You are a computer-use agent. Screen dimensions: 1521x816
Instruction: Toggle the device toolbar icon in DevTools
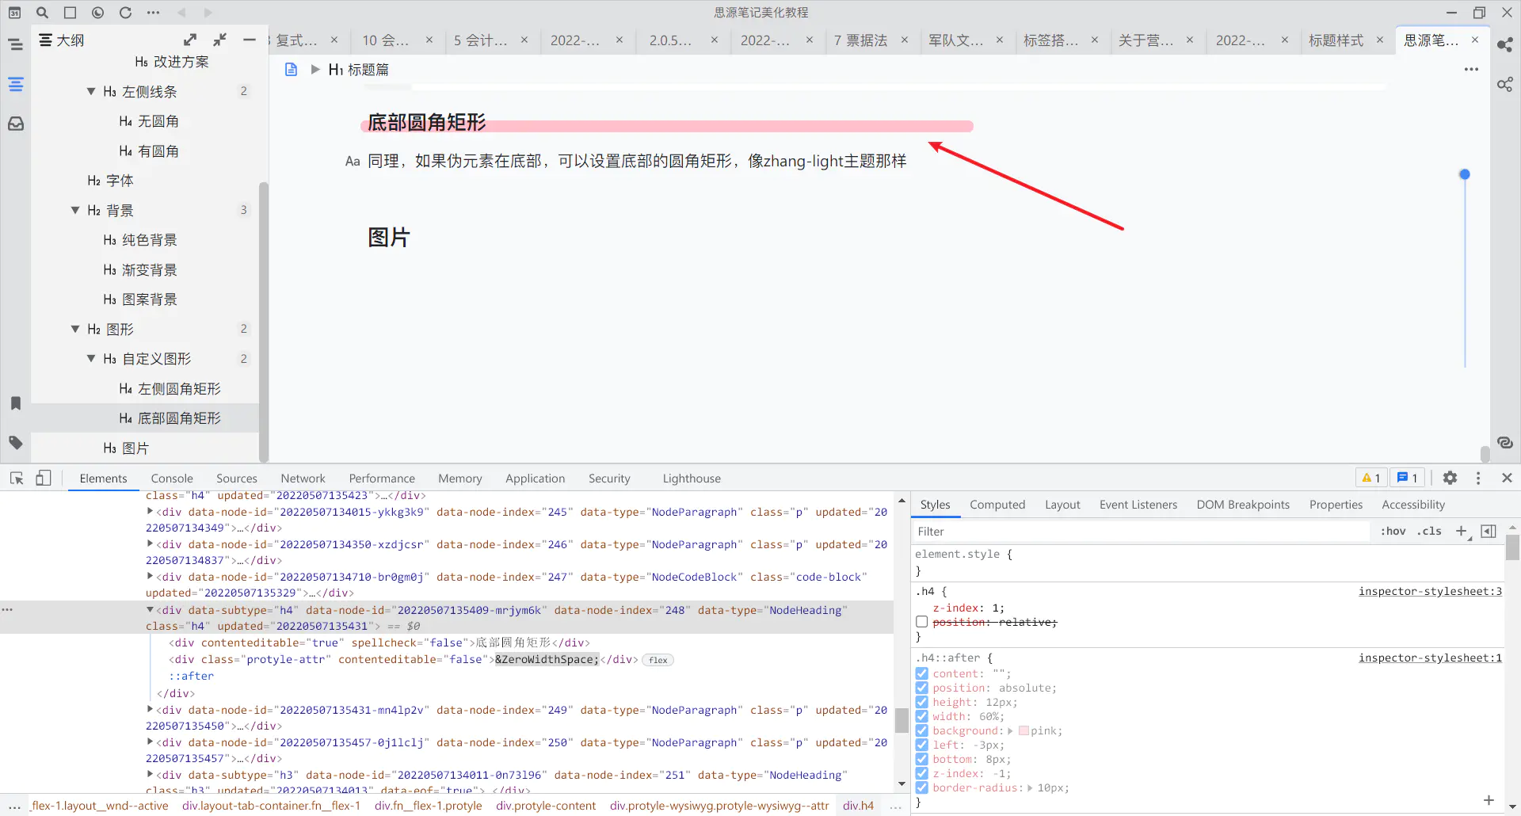[x=44, y=478]
